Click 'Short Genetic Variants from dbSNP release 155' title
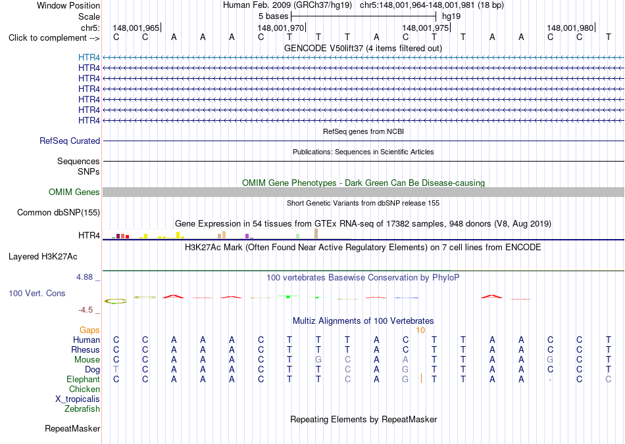 (363, 203)
